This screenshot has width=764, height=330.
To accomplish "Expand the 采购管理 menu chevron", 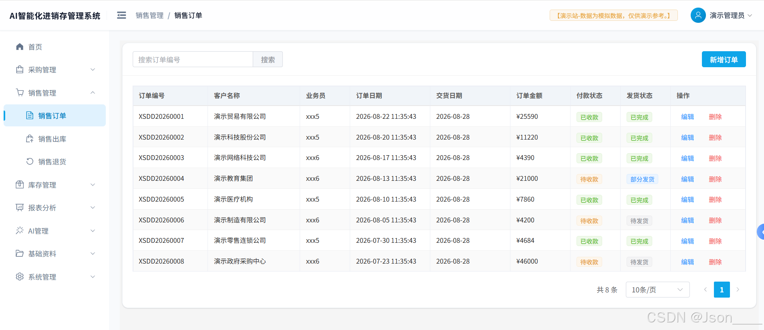I will [93, 70].
